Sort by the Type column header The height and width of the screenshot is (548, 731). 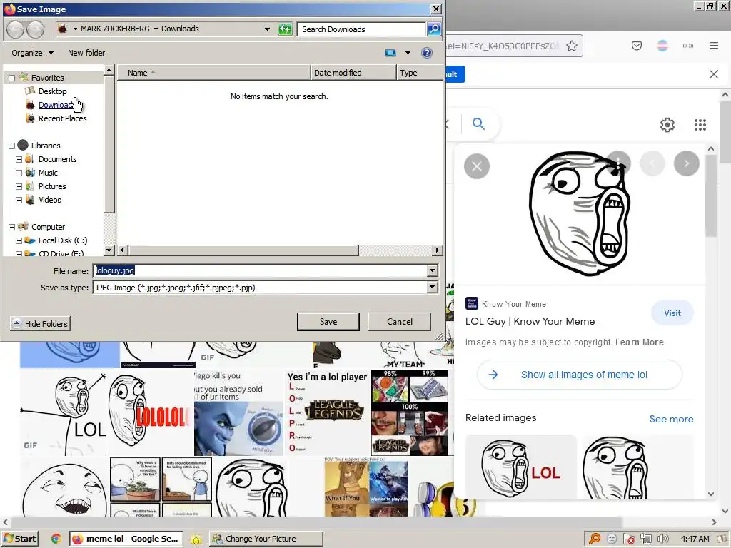(x=420, y=73)
